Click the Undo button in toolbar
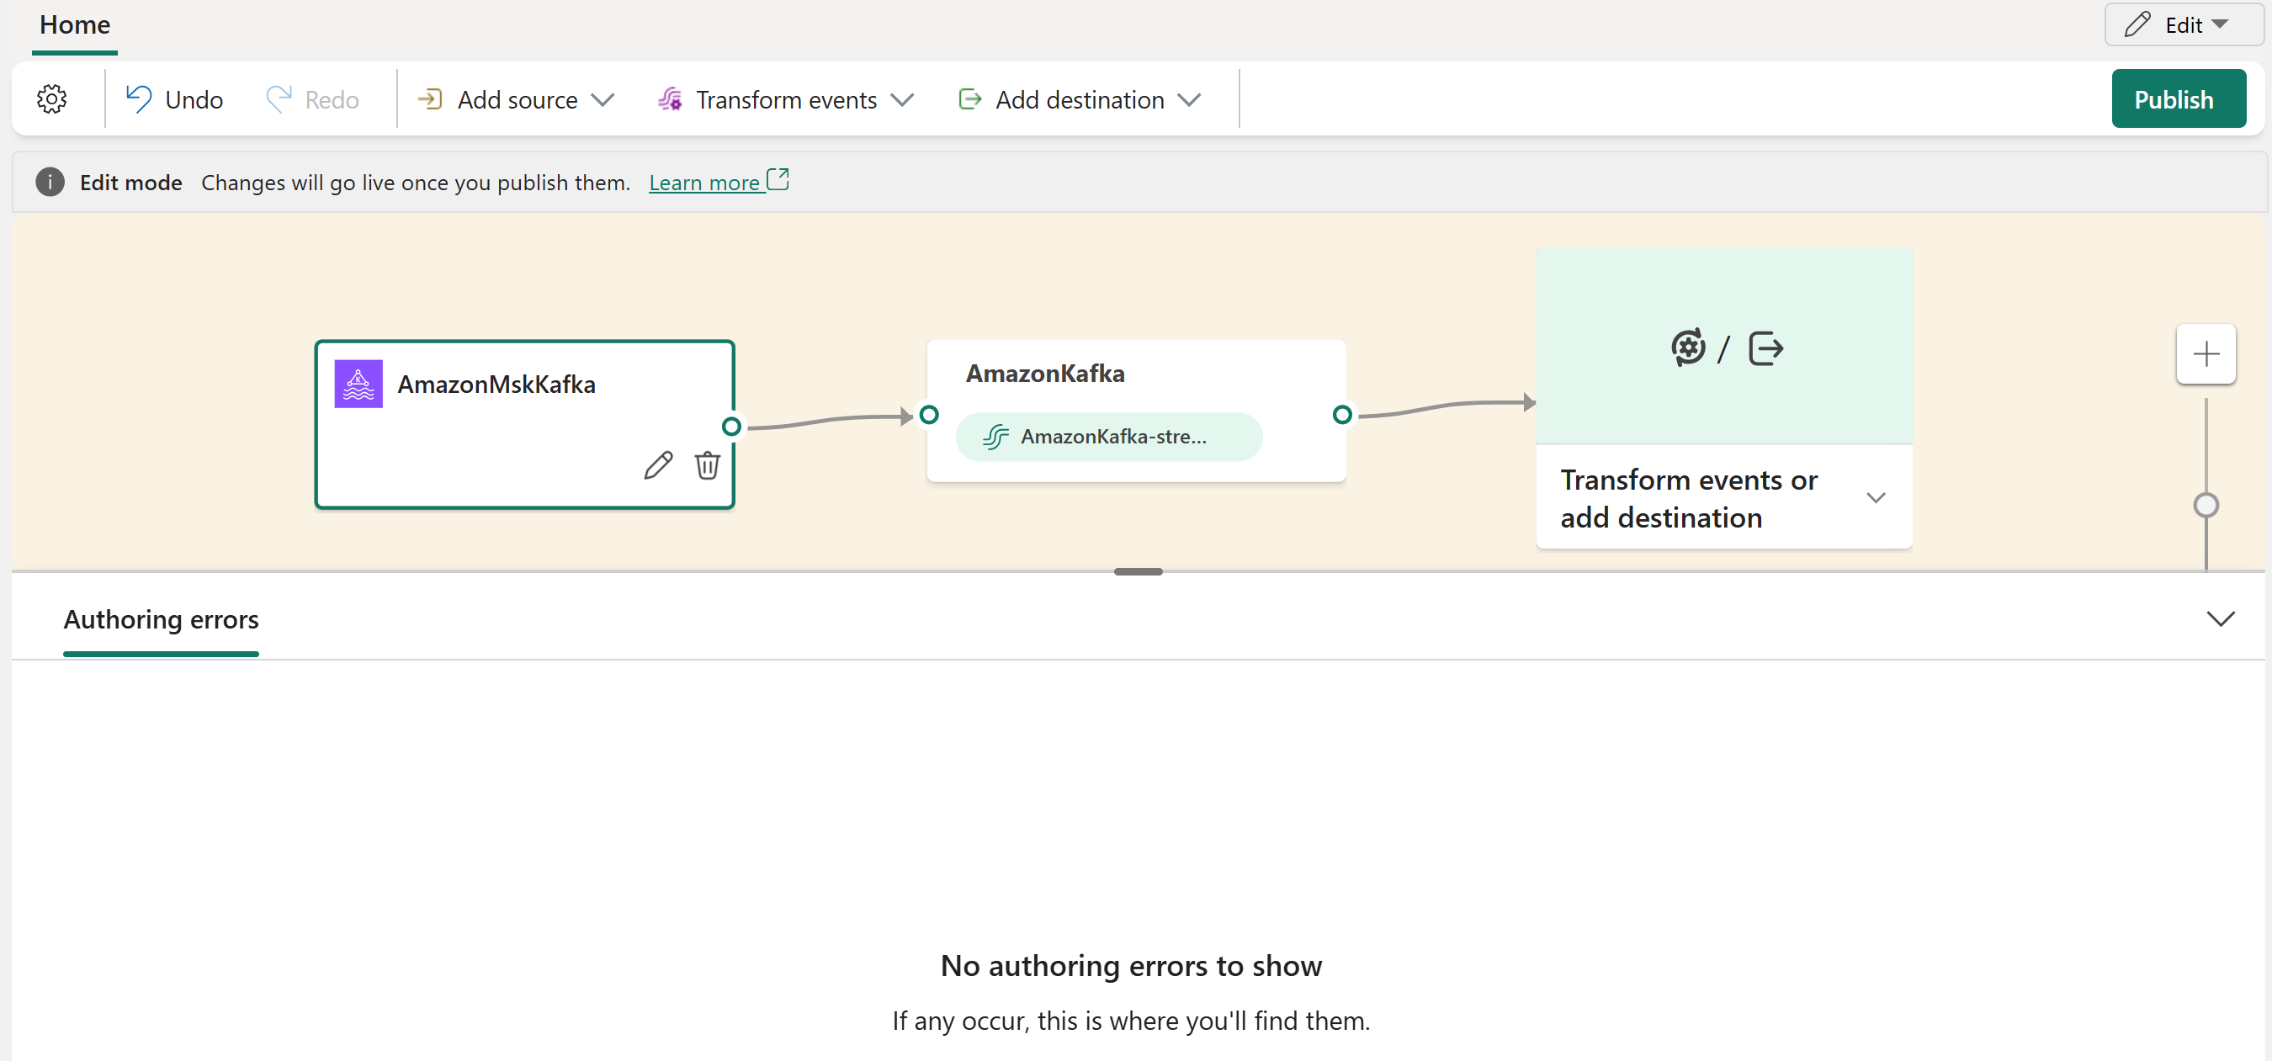 (x=174, y=98)
